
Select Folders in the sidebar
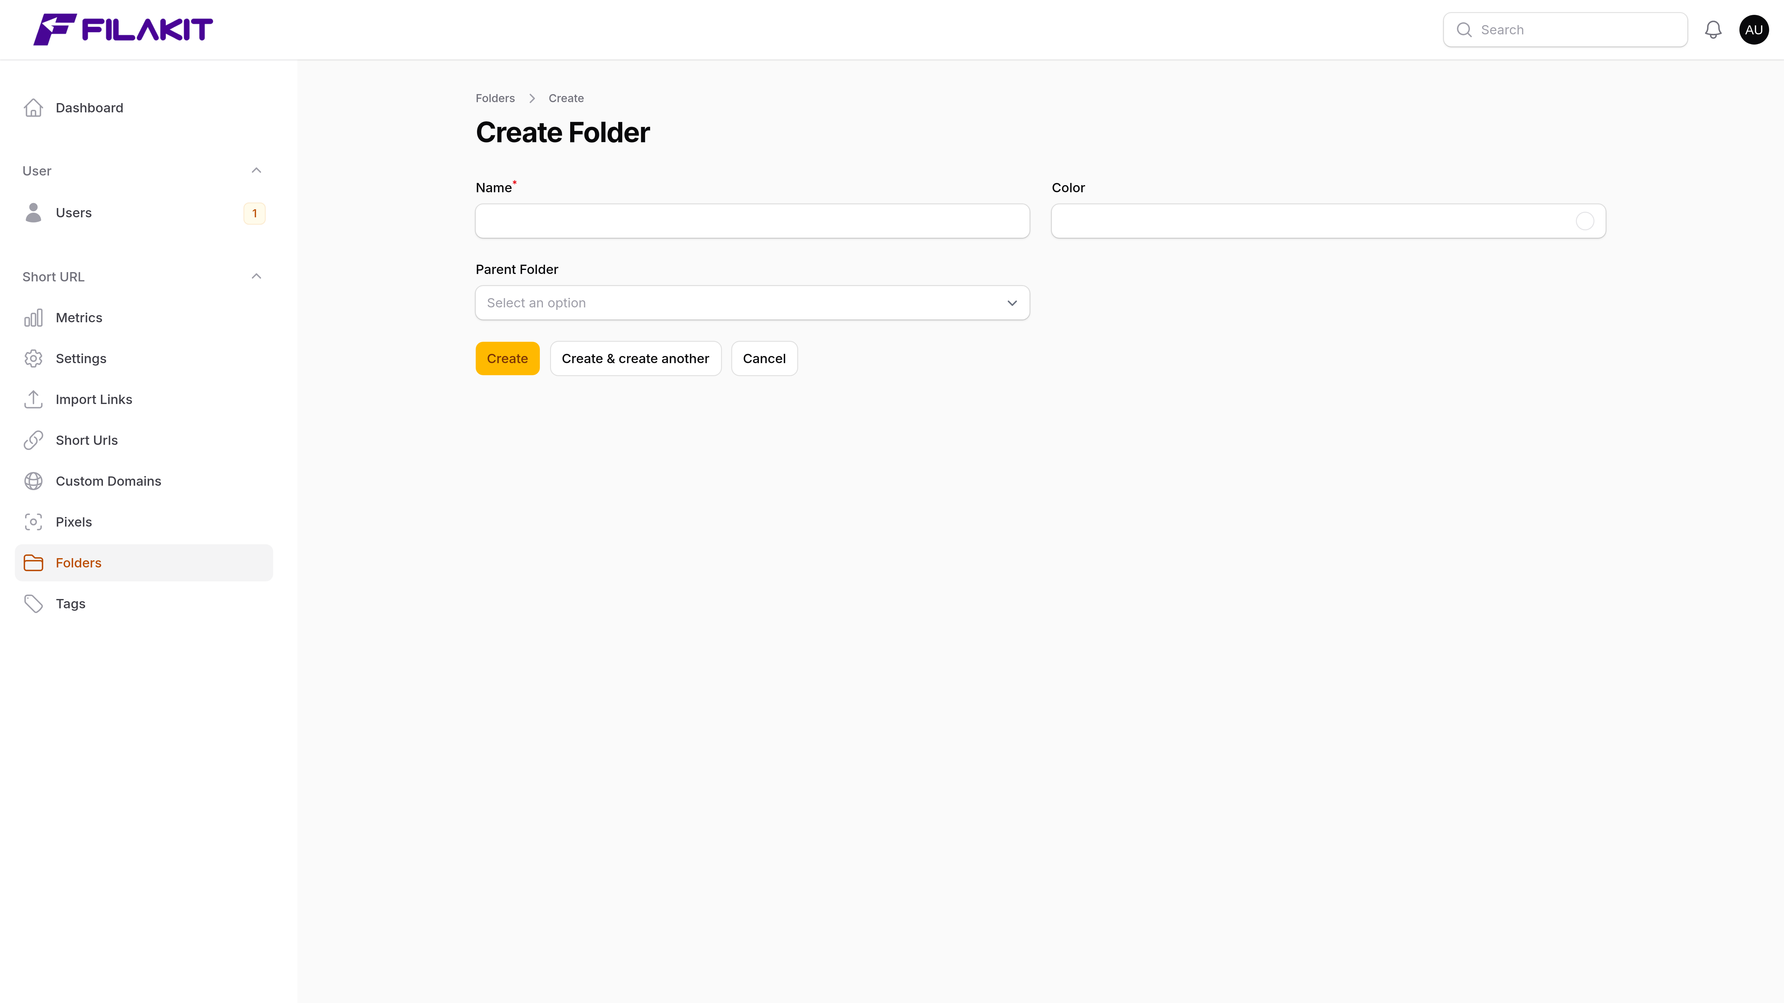coord(144,563)
